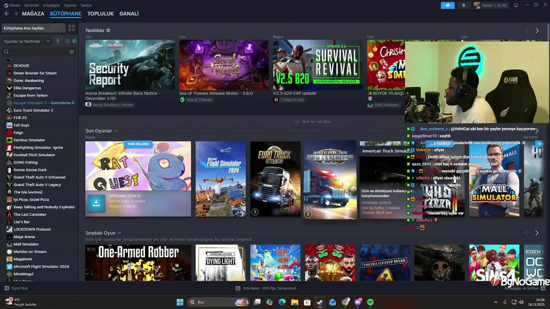Open the American Truck Simulator cover

tap(330, 180)
